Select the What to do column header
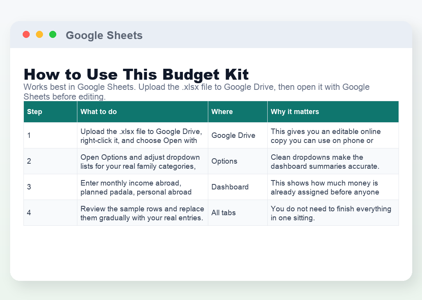 (143, 112)
